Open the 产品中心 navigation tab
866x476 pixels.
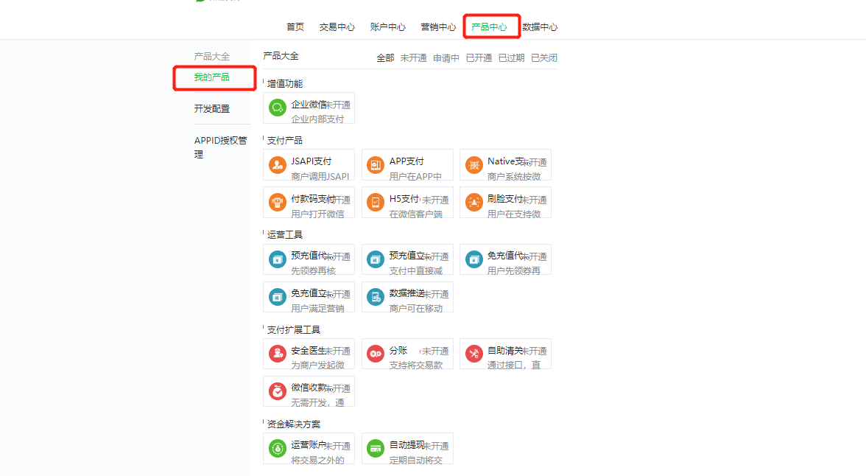tap(489, 27)
